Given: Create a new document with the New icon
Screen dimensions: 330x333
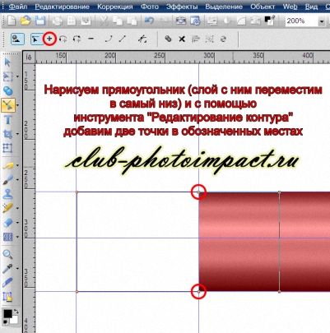Looking at the screenshot, I should click(x=11, y=21).
